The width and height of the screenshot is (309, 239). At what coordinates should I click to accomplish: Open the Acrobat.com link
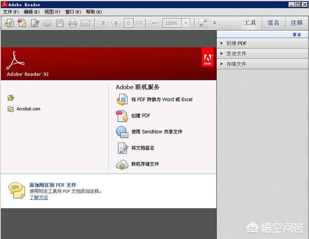point(28,109)
